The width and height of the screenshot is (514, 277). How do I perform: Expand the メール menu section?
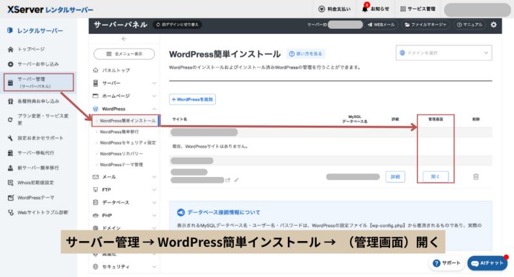tap(125, 176)
